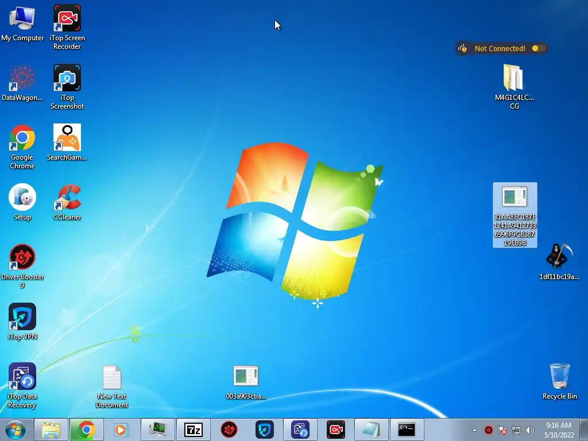Open iTop Data Recovery from the taskbar

coord(300,430)
